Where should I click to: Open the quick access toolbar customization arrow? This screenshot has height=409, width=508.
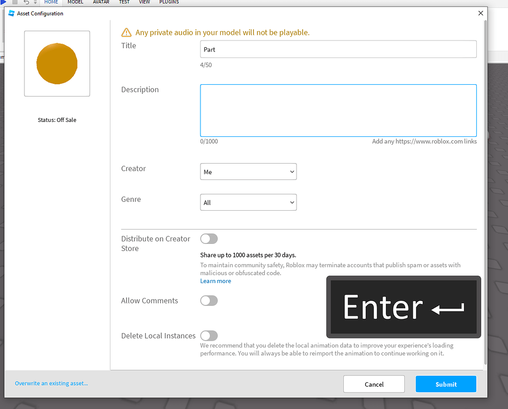[x=35, y=2]
